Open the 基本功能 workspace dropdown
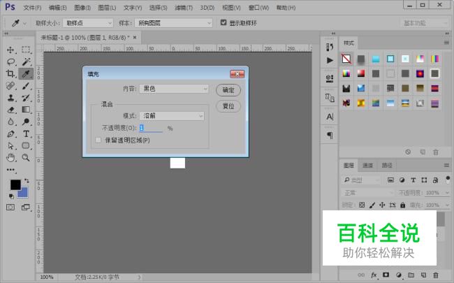The height and width of the screenshot is (283, 454). [x=425, y=23]
